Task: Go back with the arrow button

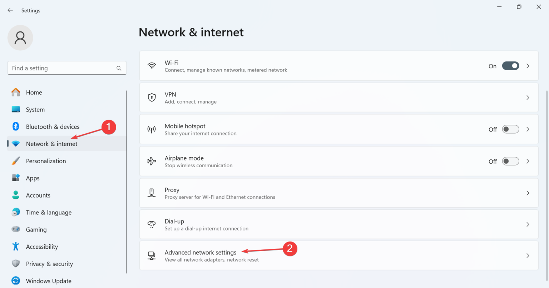Action: [x=10, y=10]
